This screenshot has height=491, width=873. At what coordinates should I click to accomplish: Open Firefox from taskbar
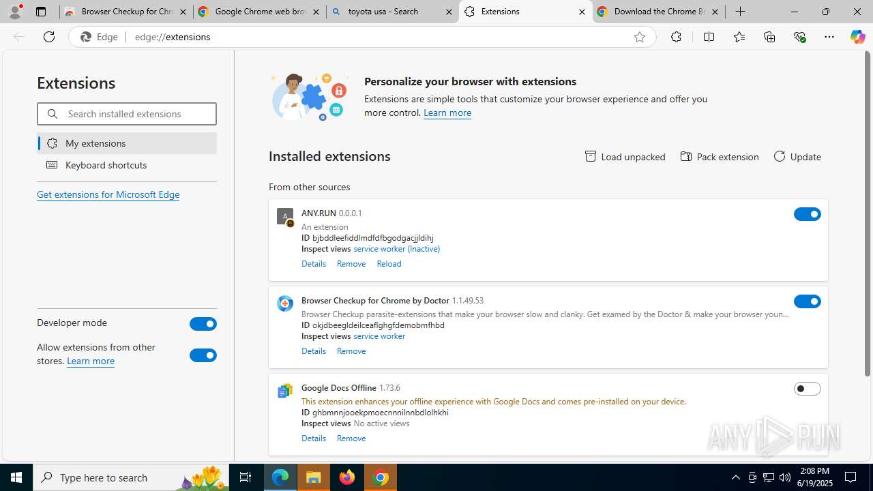[347, 477]
